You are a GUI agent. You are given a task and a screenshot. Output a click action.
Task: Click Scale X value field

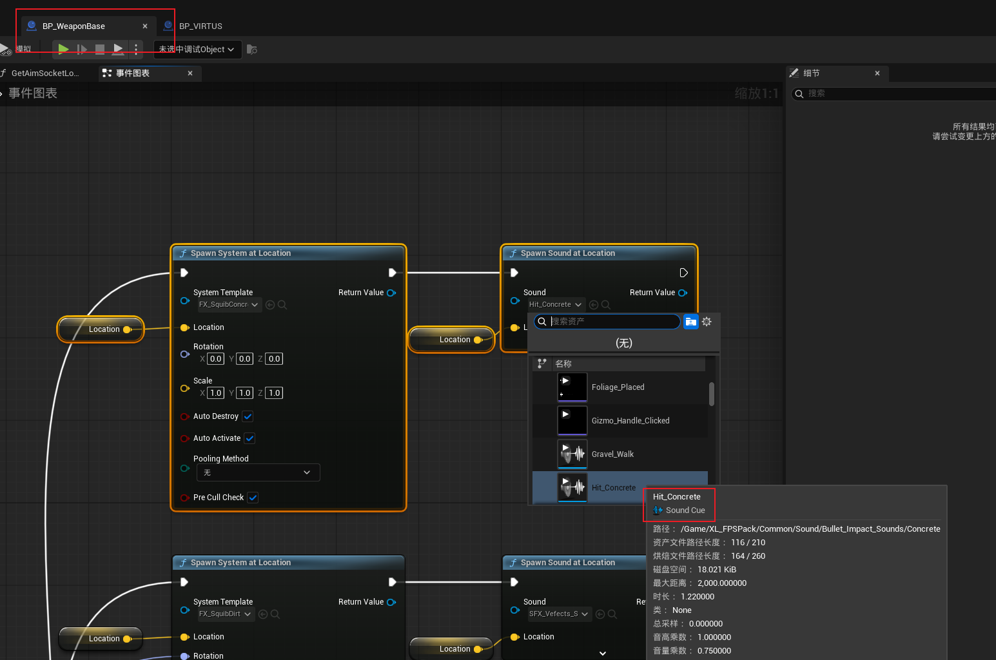click(x=216, y=393)
